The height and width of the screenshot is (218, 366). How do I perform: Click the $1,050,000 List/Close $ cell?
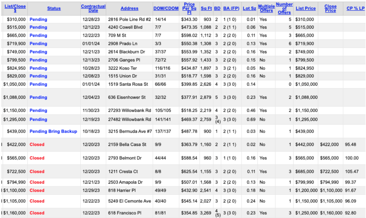coord(14,84)
